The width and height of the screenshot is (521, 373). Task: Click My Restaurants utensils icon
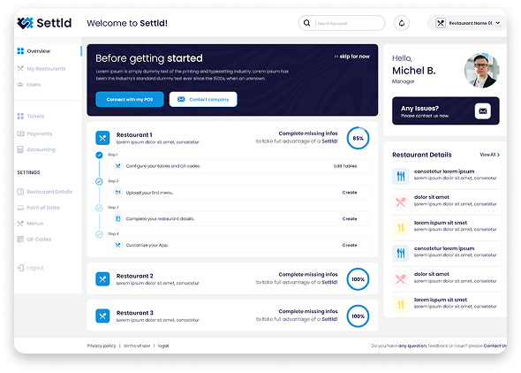pos(20,68)
